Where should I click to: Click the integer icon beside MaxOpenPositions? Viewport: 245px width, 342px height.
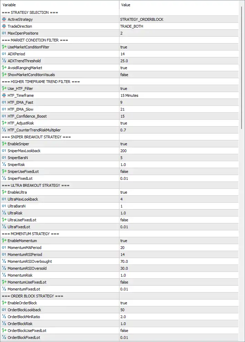4,33
